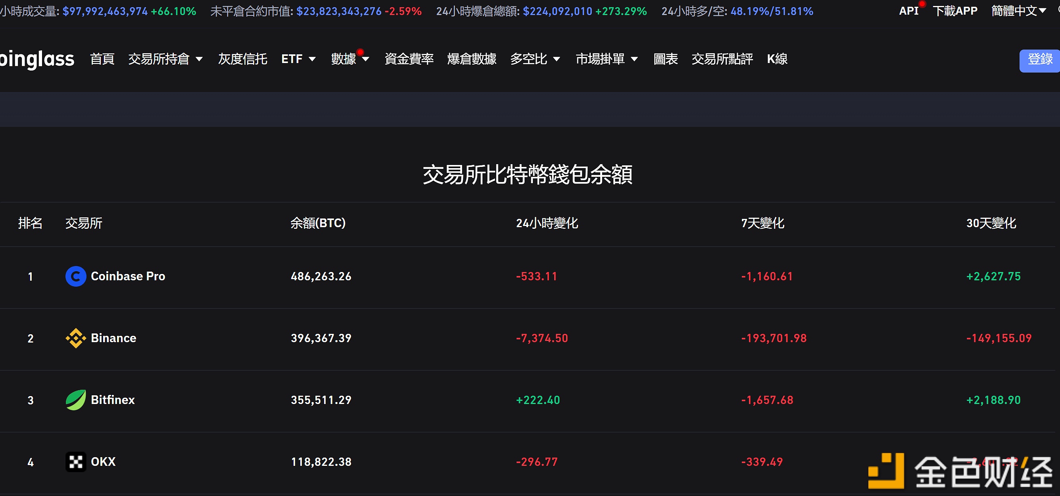Click the 未平倉合約市值 value $23,823,343,276
The image size is (1060, 496).
click(339, 11)
